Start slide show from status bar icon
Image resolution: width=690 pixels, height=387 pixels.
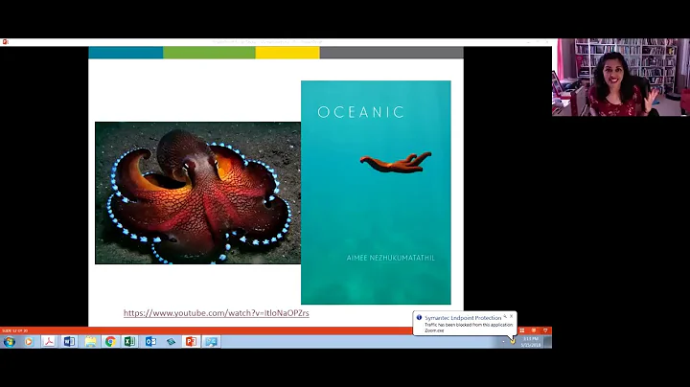point(545,330)
